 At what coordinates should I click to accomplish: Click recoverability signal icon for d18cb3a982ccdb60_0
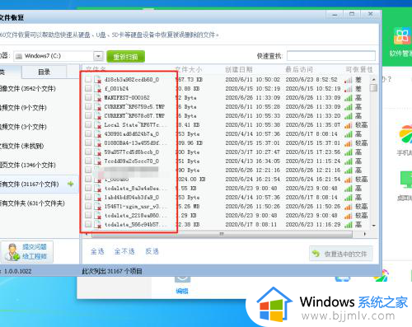(x=349, y=80)
